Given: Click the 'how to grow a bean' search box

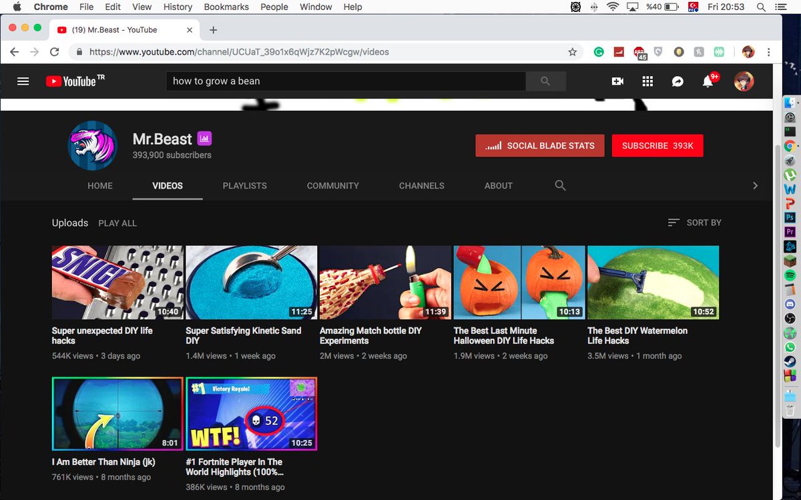Looking at the screenshot, I should 346,81.
